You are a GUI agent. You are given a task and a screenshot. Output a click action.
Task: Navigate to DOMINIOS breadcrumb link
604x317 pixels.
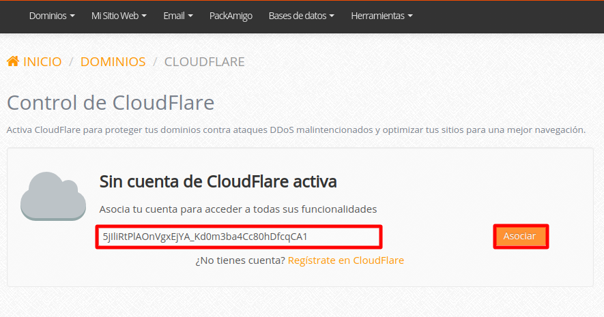tap(113, 62)
